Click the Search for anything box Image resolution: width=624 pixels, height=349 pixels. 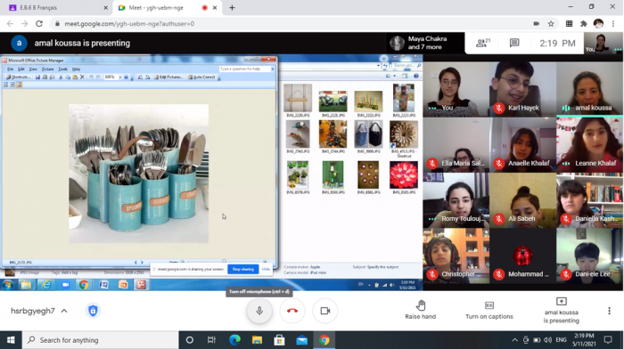point(100,340)
